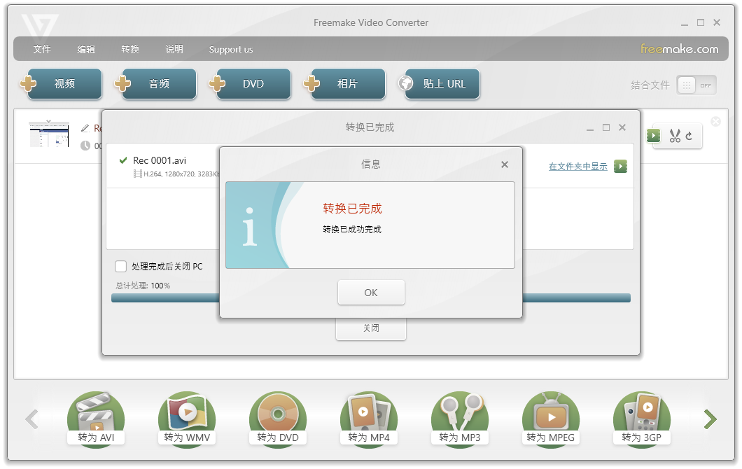Image resolution: width=742 pixels, height=469 pixels.
Task: Enable 处理完成后关闭 PC checkbox
Action: click(119, 266)
